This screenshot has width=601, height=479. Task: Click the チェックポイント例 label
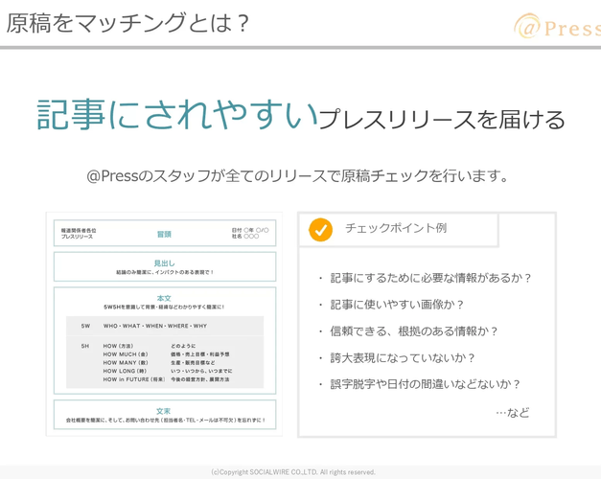tap(396, 228)
